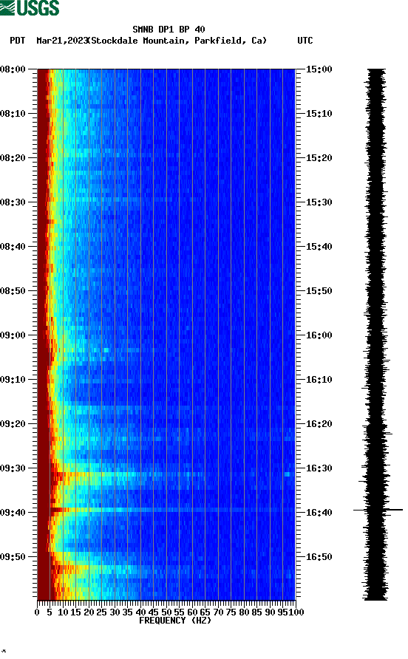Click the 0 Hz frequency tick label
This screenshot has height=659, width=408.
[37, 612]
